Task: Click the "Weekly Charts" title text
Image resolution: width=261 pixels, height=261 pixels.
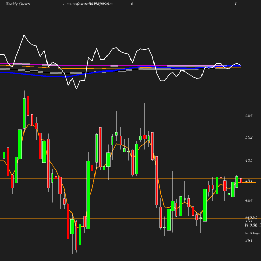Action: [18, 4]
